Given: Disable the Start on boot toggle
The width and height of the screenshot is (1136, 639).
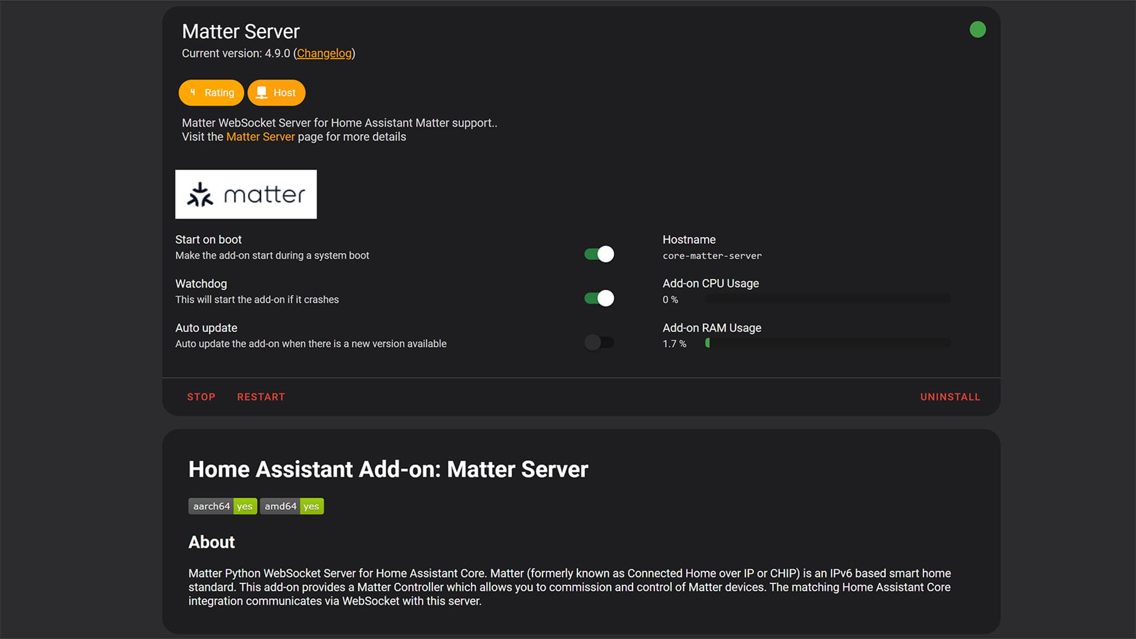Looking at the screenshot, I should [x=599, y=254].
